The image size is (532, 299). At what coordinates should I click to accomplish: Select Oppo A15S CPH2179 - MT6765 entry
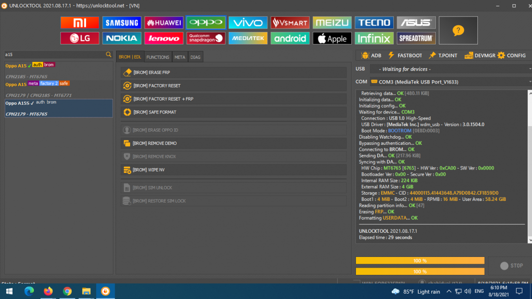click(x=59, y=108)
